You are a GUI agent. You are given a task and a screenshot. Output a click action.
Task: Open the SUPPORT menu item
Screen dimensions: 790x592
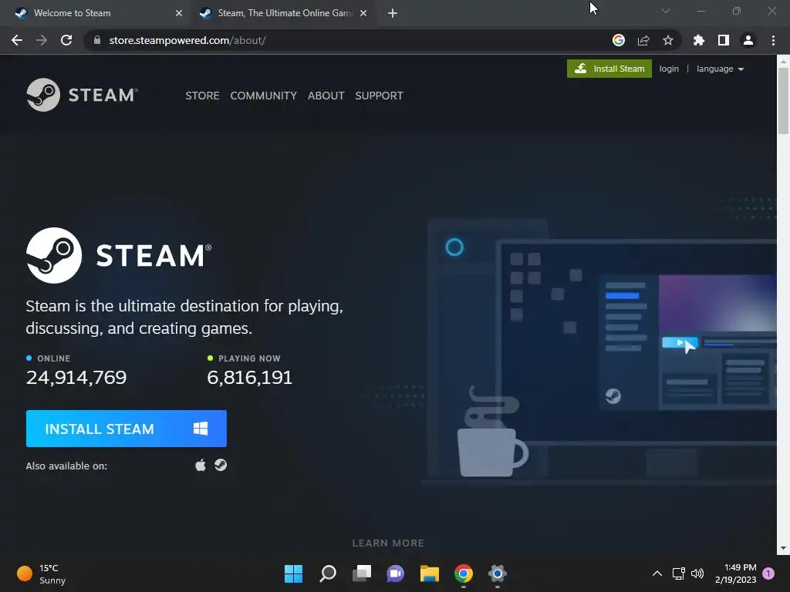click(x=379, y=96)
